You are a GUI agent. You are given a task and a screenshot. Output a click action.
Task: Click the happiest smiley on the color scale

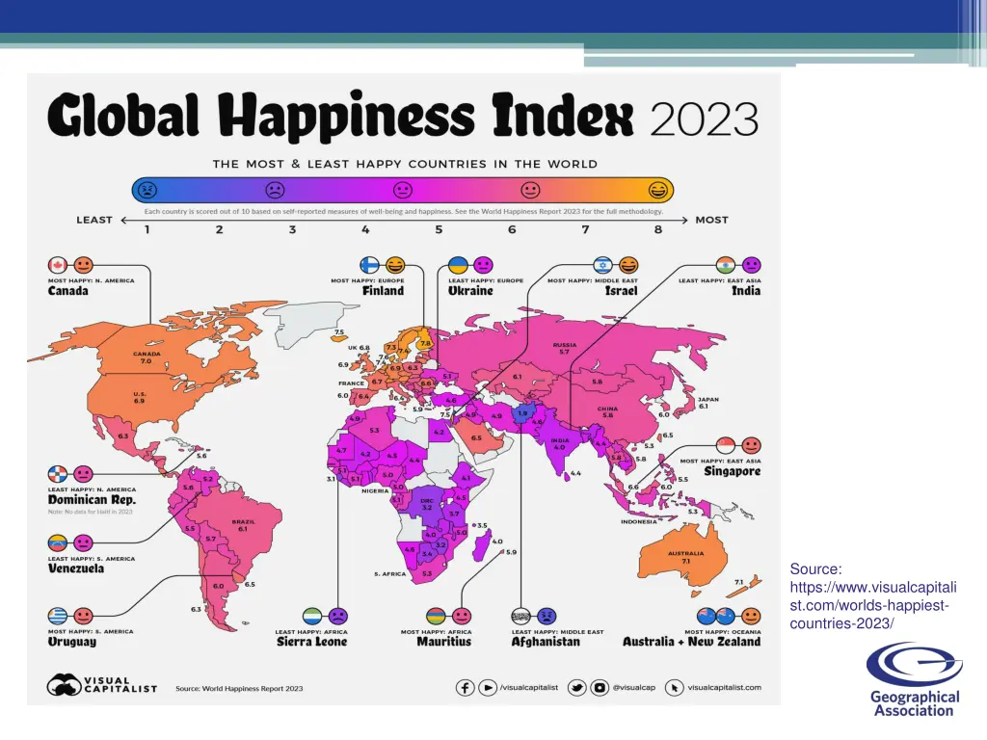658,190
